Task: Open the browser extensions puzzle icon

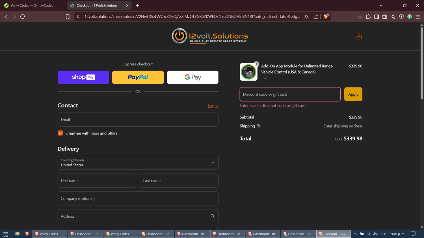Action: tap(368, 17)
